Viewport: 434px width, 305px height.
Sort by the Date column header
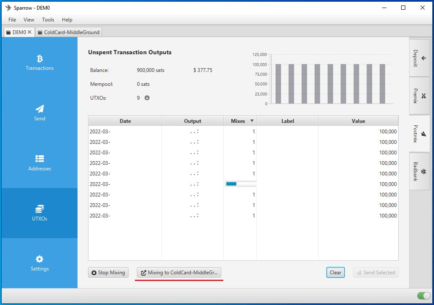(125, 121)
